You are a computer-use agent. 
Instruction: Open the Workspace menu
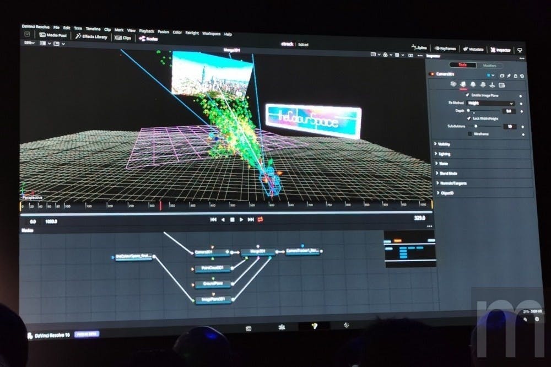[211, 34]
